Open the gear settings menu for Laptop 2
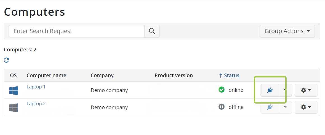This screenshot has height=135, width=325. (x=306, y=107)
